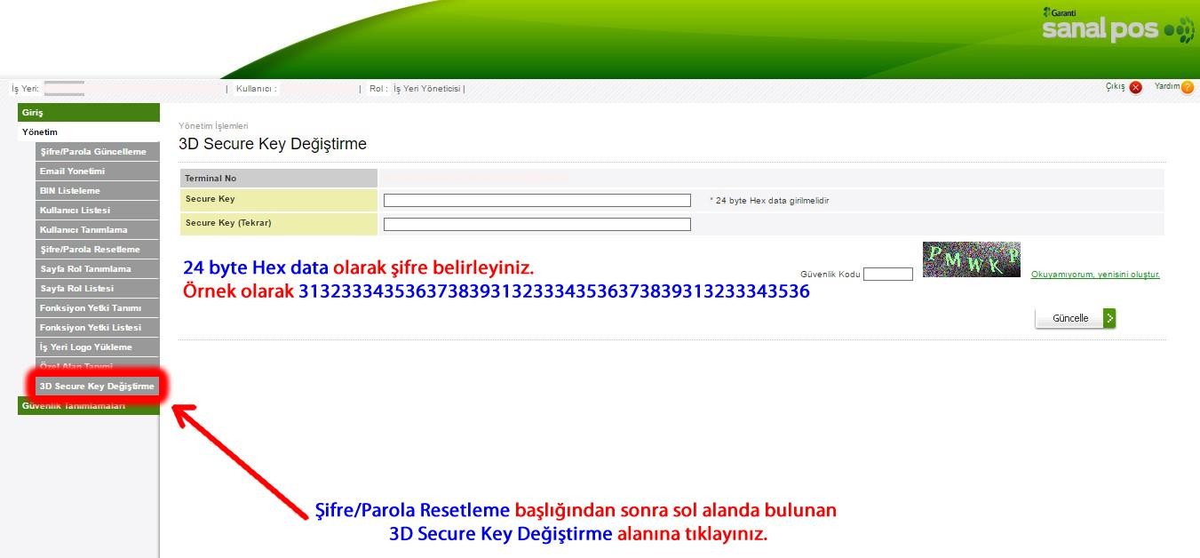Focus the Güvenlik Kodu text box
The image size is (1200, 558).
887,275
